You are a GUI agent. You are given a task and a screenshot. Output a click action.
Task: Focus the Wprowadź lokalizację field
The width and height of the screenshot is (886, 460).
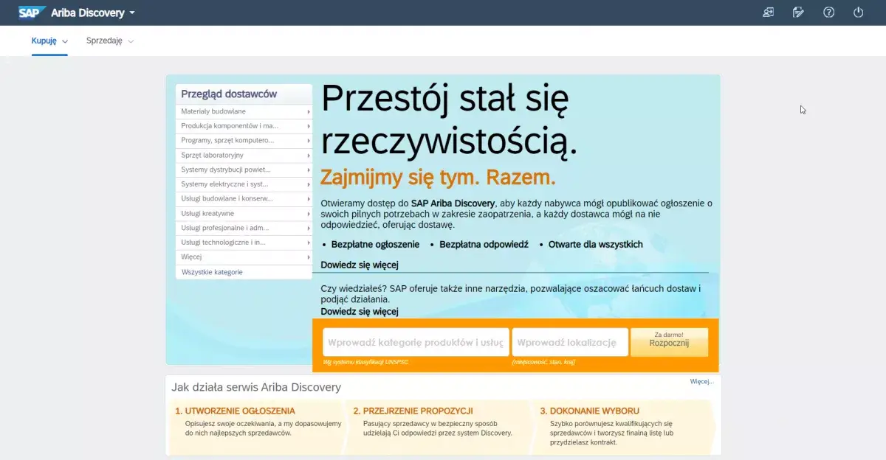pos(570,342)
